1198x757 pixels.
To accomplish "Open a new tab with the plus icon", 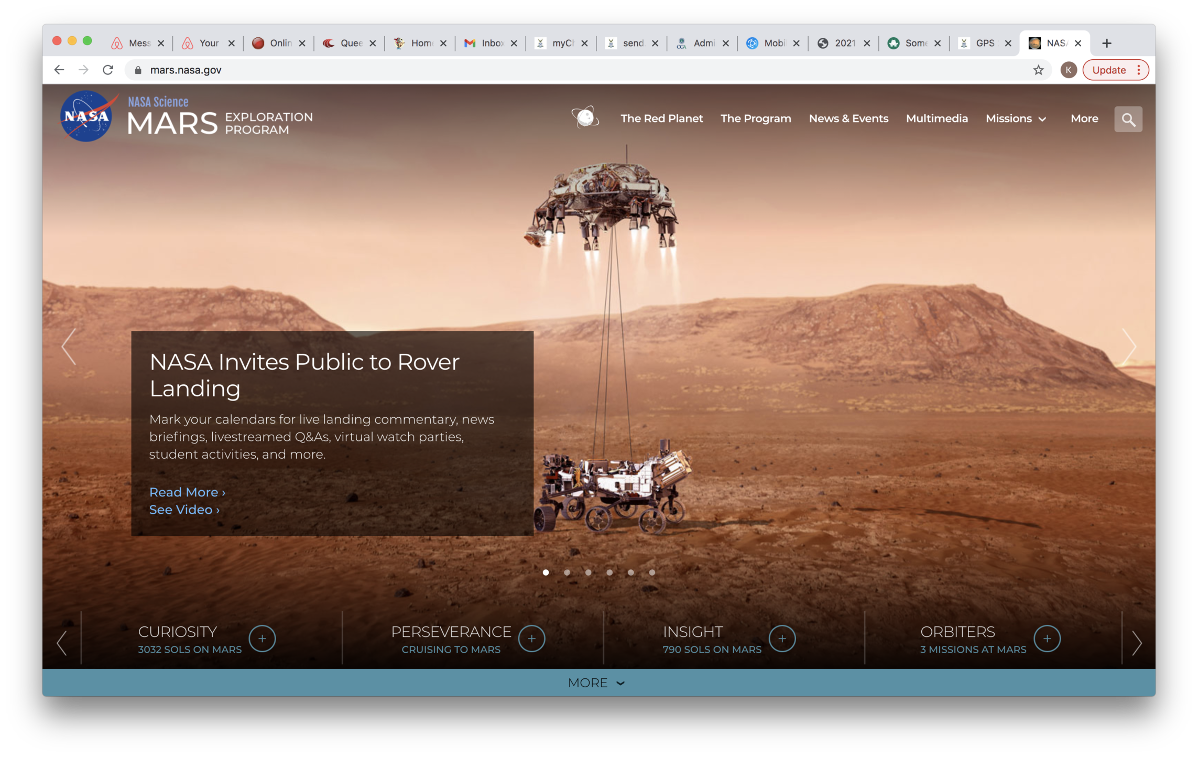I will pos(1107,44).
